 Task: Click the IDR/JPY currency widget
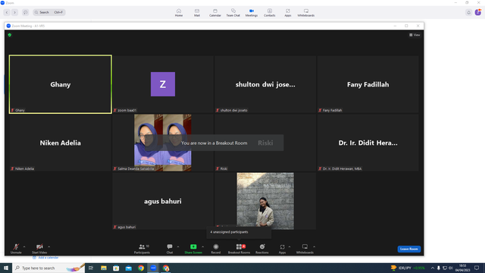[408, 268]
